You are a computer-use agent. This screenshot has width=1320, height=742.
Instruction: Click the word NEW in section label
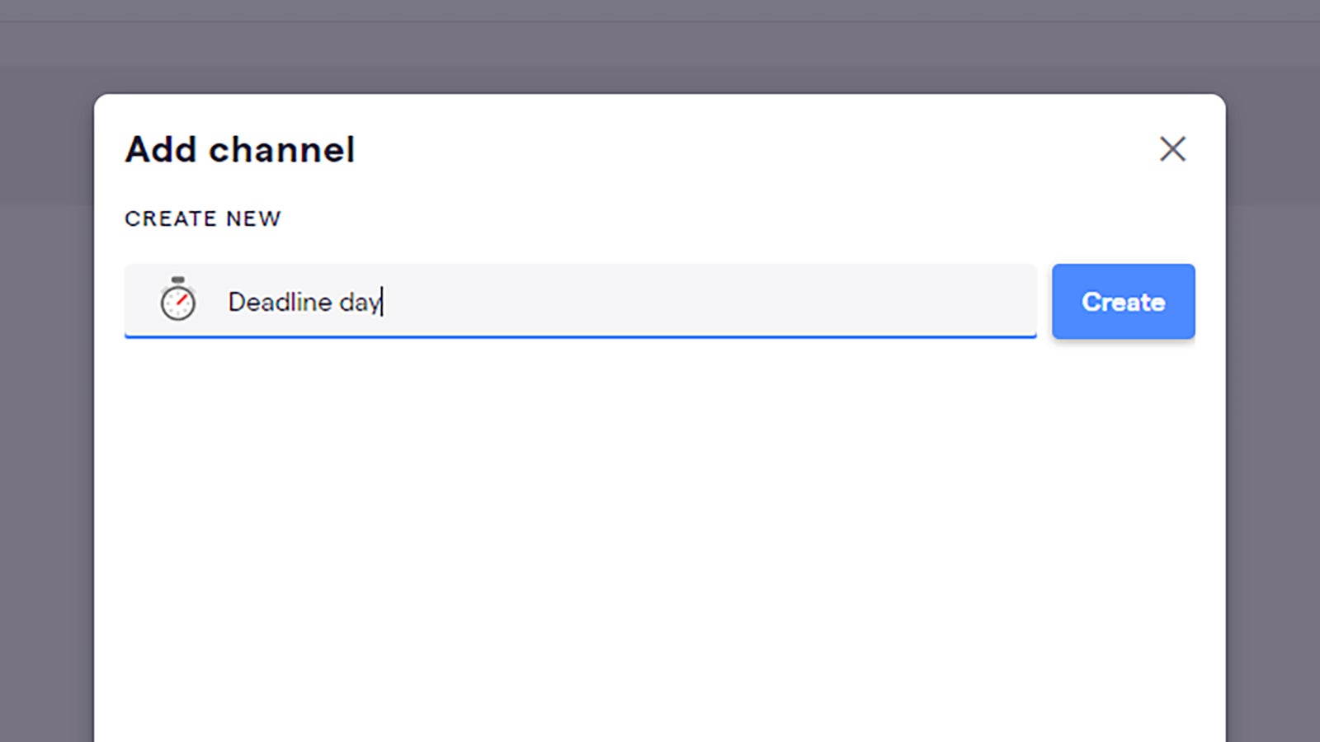[x=254, y=218]
